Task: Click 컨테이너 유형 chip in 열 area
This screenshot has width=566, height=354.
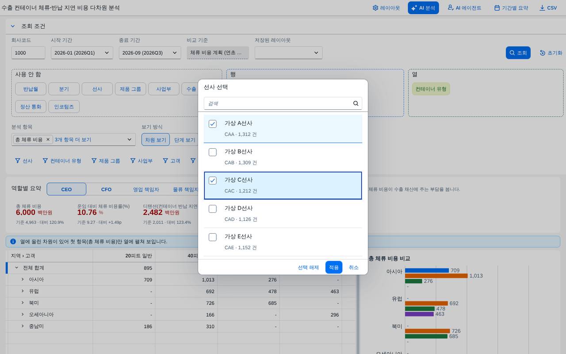Action: point(431,89)
